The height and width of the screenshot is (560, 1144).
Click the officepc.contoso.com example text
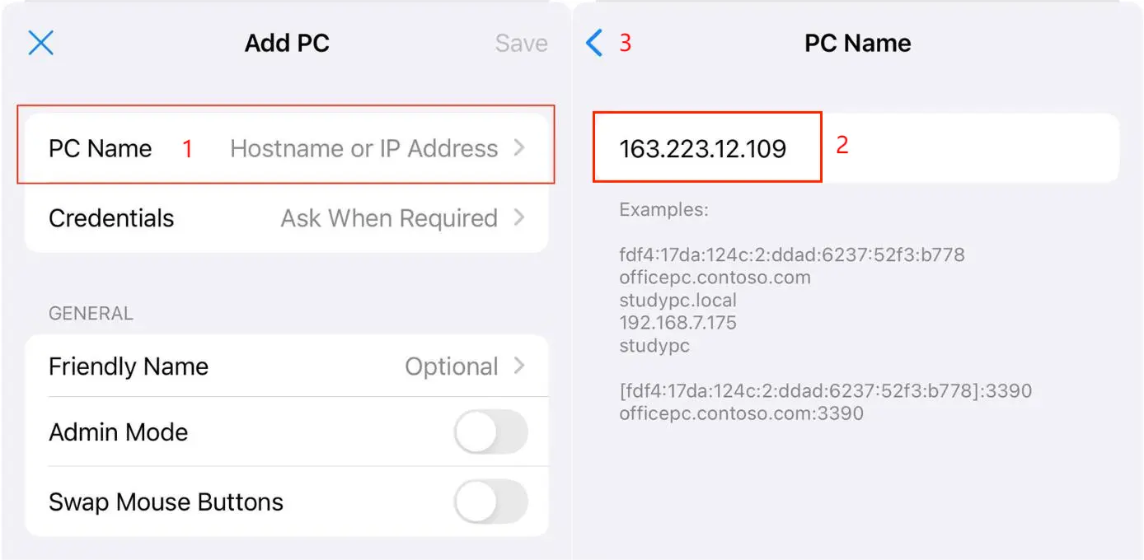click(715, 278)
